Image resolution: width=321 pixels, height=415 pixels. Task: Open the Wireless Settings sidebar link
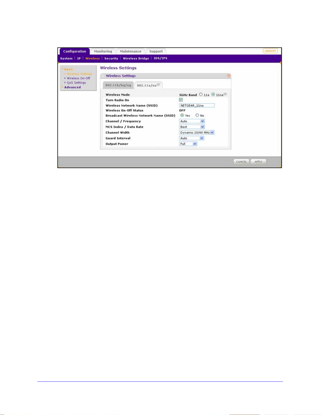coord(79,74)
